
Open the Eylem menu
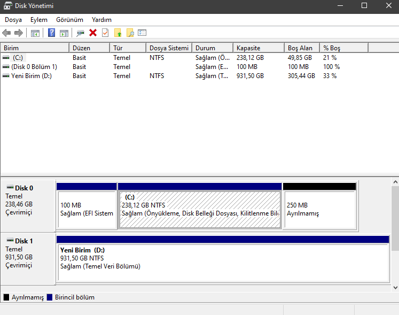[x=38, y=20]
